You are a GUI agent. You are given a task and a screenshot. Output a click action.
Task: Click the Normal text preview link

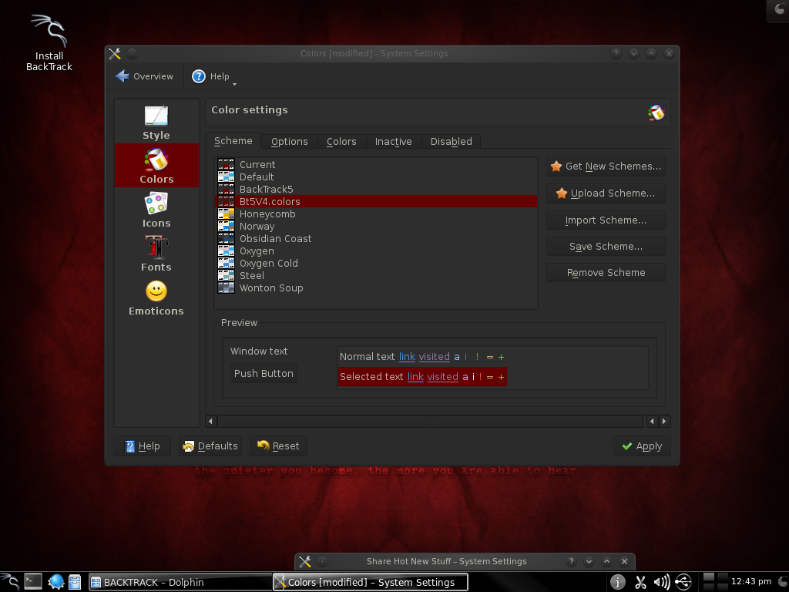click(407, 356)
